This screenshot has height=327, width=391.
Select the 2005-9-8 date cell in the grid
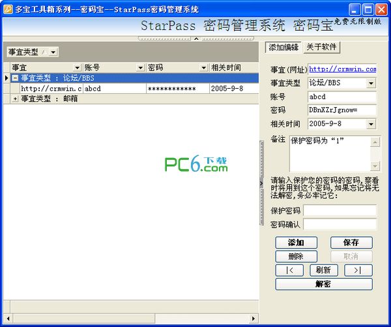[x=234, y=89]
